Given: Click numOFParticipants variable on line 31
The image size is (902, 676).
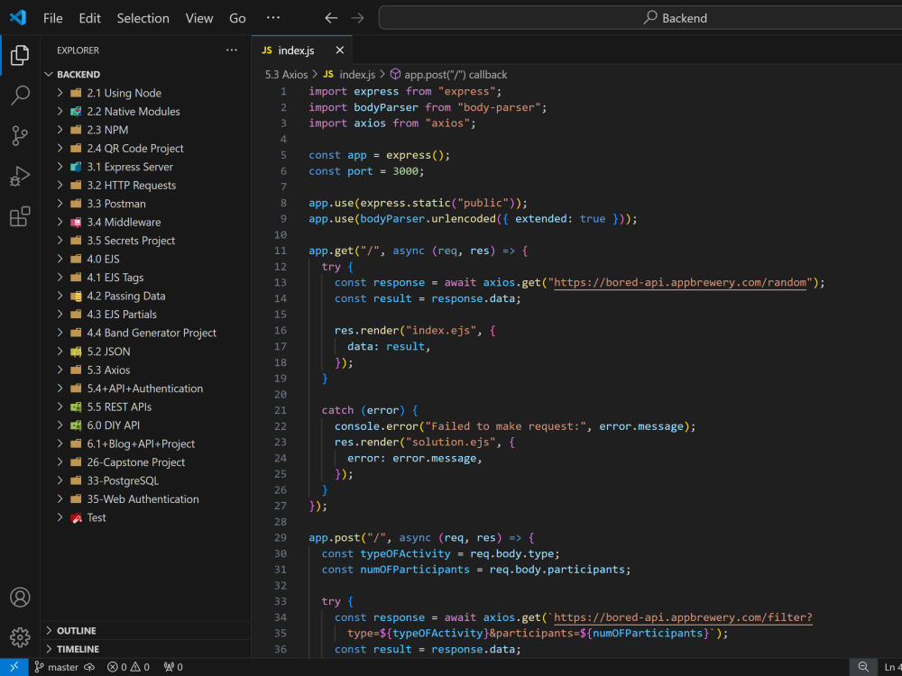Looking at the screenshot, I should [x=415, y=570].
